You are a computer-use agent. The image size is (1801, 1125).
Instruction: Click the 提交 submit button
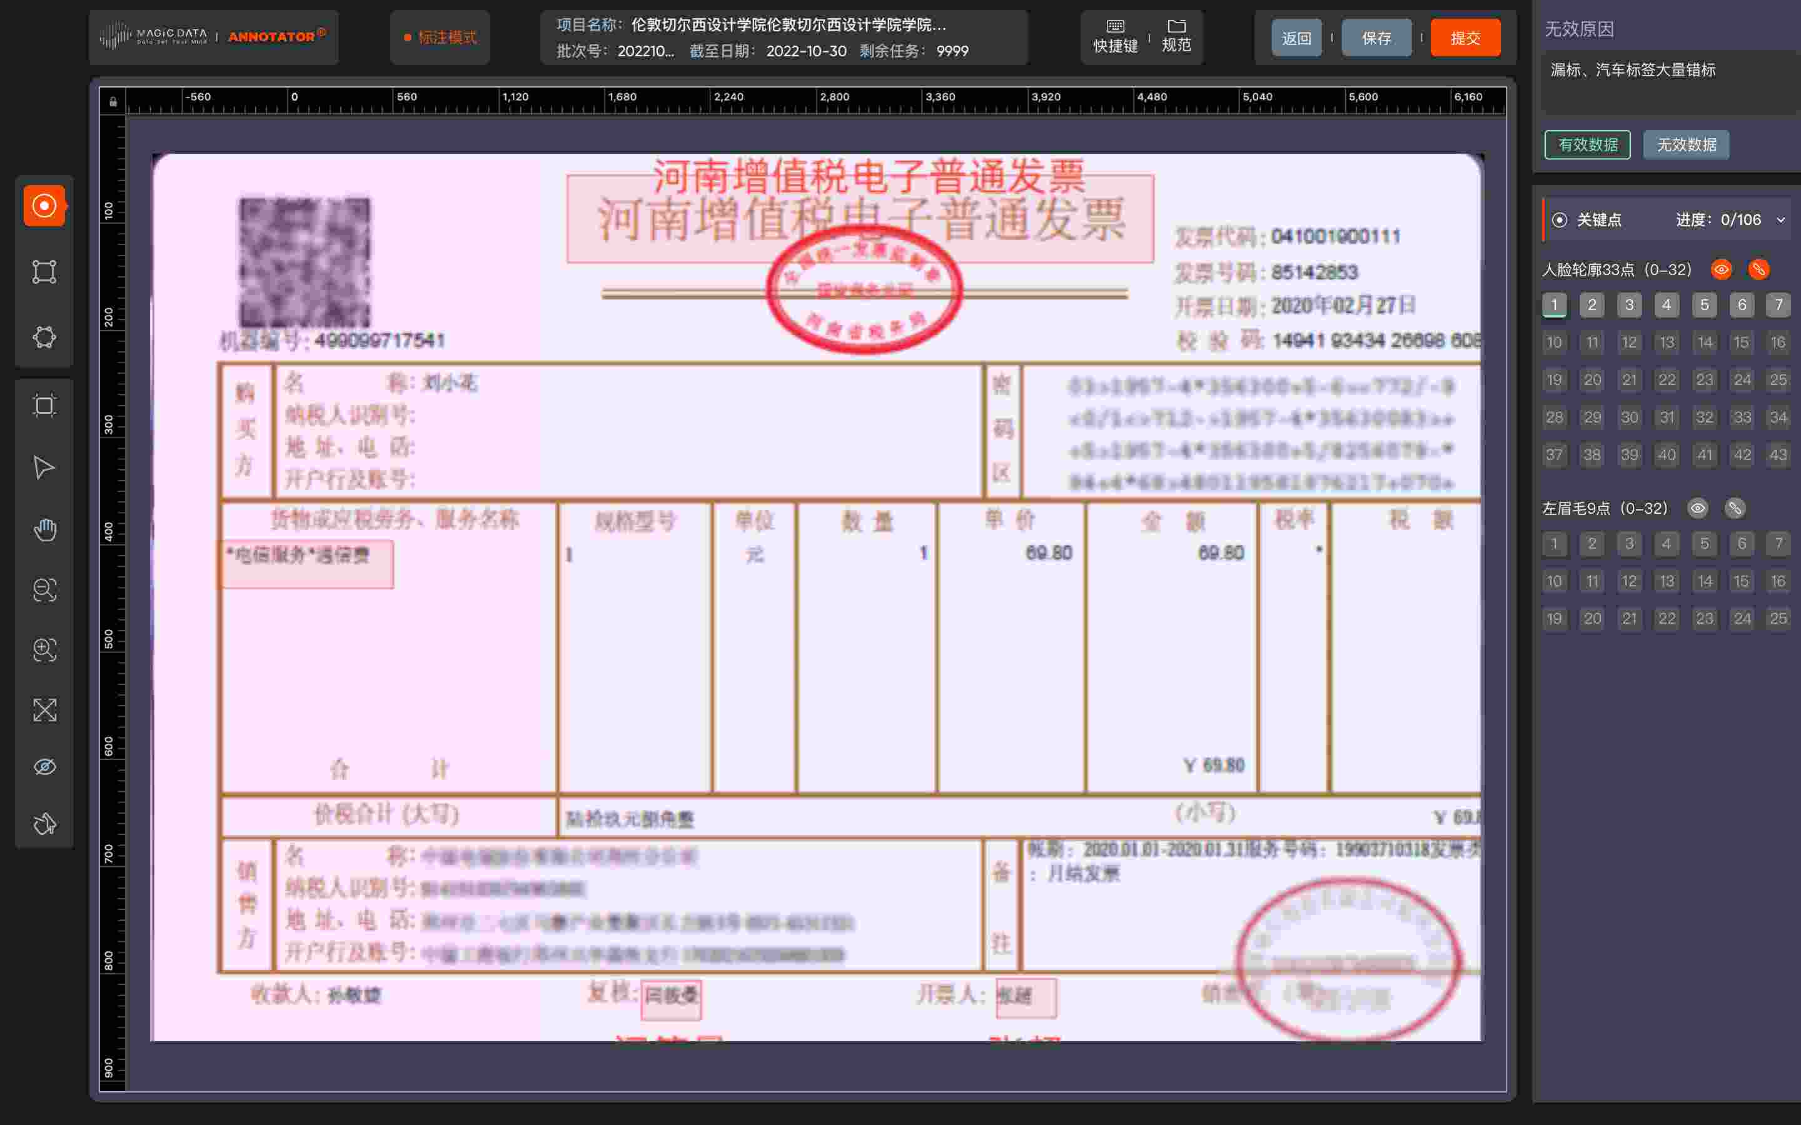1465,37
